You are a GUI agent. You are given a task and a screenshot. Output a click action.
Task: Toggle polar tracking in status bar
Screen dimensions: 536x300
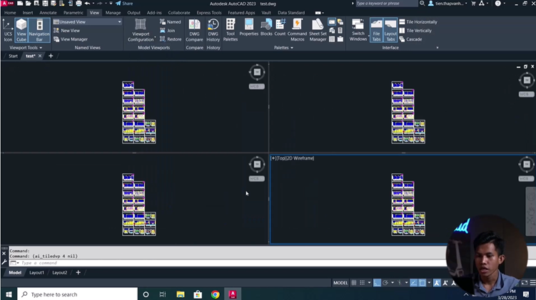(x=385, y=283)
